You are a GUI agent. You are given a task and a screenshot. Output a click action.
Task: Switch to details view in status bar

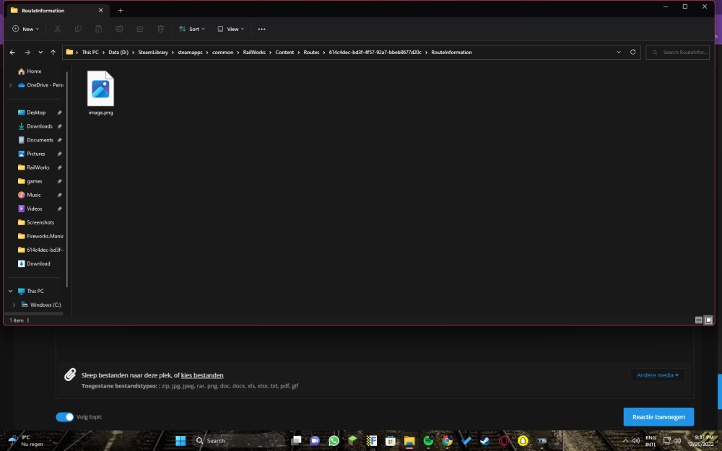(x=698, y=320)
